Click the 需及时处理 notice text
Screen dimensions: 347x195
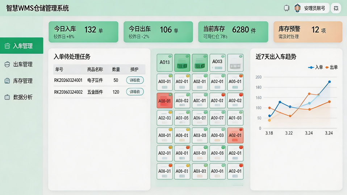(289, 37)
